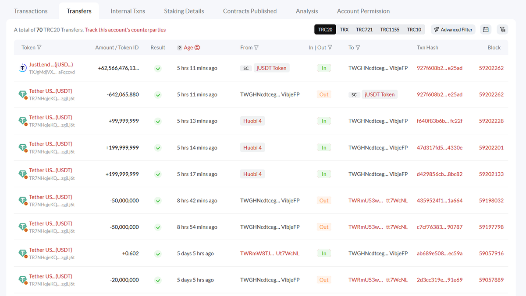This screenshot has height=296, width=526.
Task: Open block 59202201
Action: 491,147
